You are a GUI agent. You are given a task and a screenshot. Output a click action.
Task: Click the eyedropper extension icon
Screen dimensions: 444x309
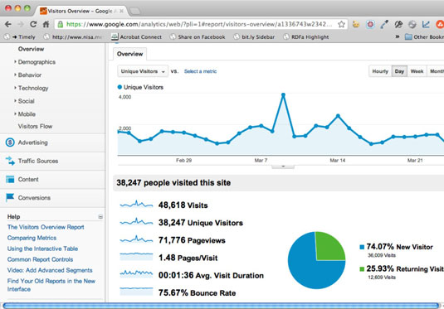[x=384, y=24]
